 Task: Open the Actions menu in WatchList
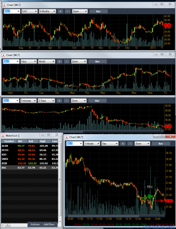pyautogui.click(x=35, y=224)
